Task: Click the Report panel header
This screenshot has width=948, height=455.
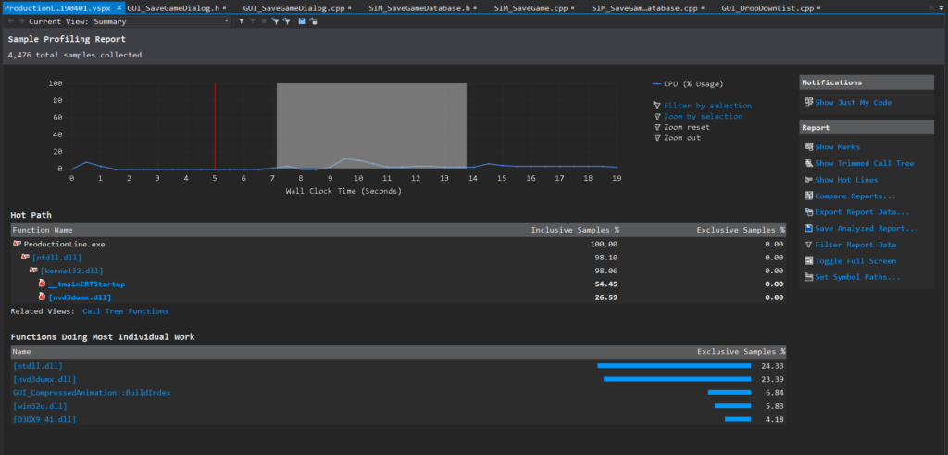Action: pos(867,128)
